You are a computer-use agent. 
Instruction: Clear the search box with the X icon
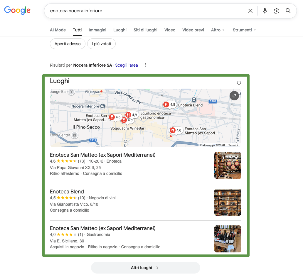point(250,11)
